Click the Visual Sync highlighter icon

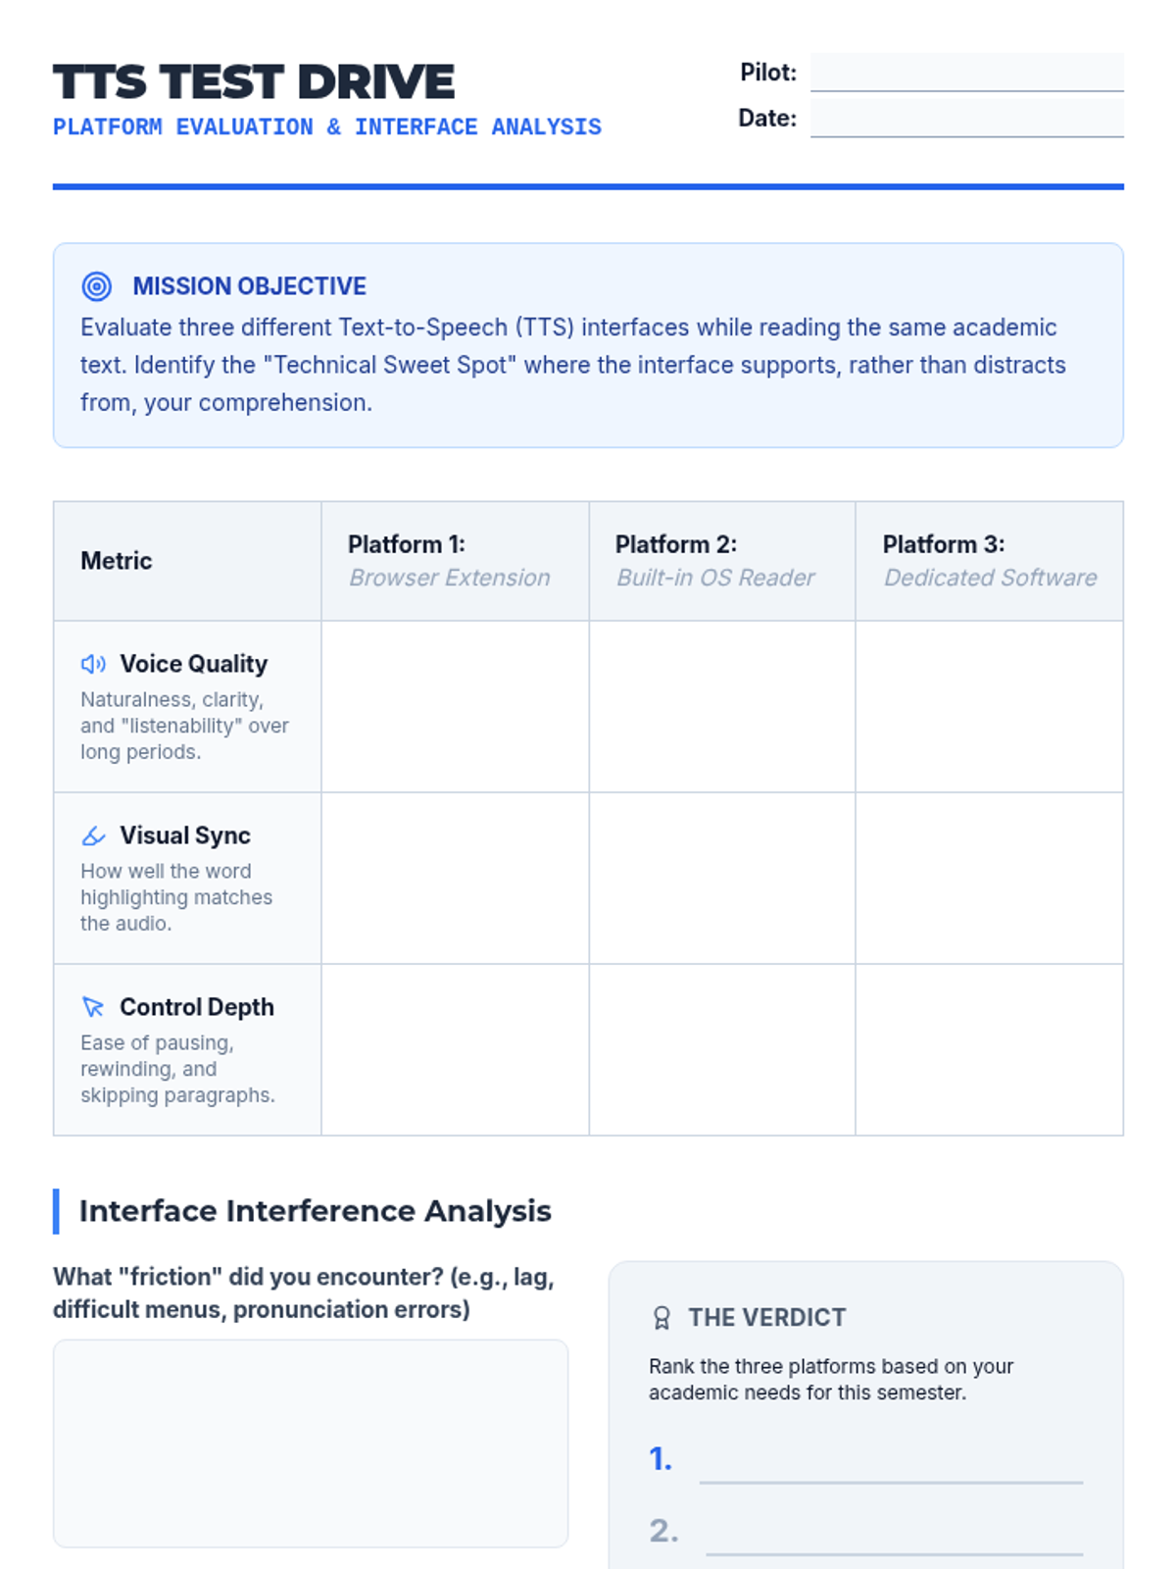(93, 835)
